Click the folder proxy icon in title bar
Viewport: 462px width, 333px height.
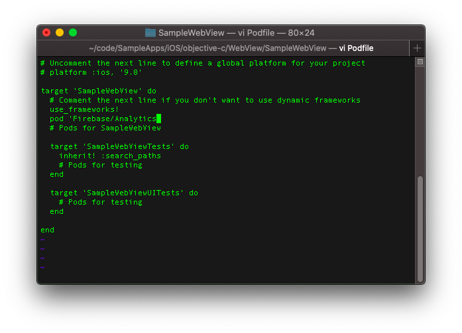pos(150,32)
